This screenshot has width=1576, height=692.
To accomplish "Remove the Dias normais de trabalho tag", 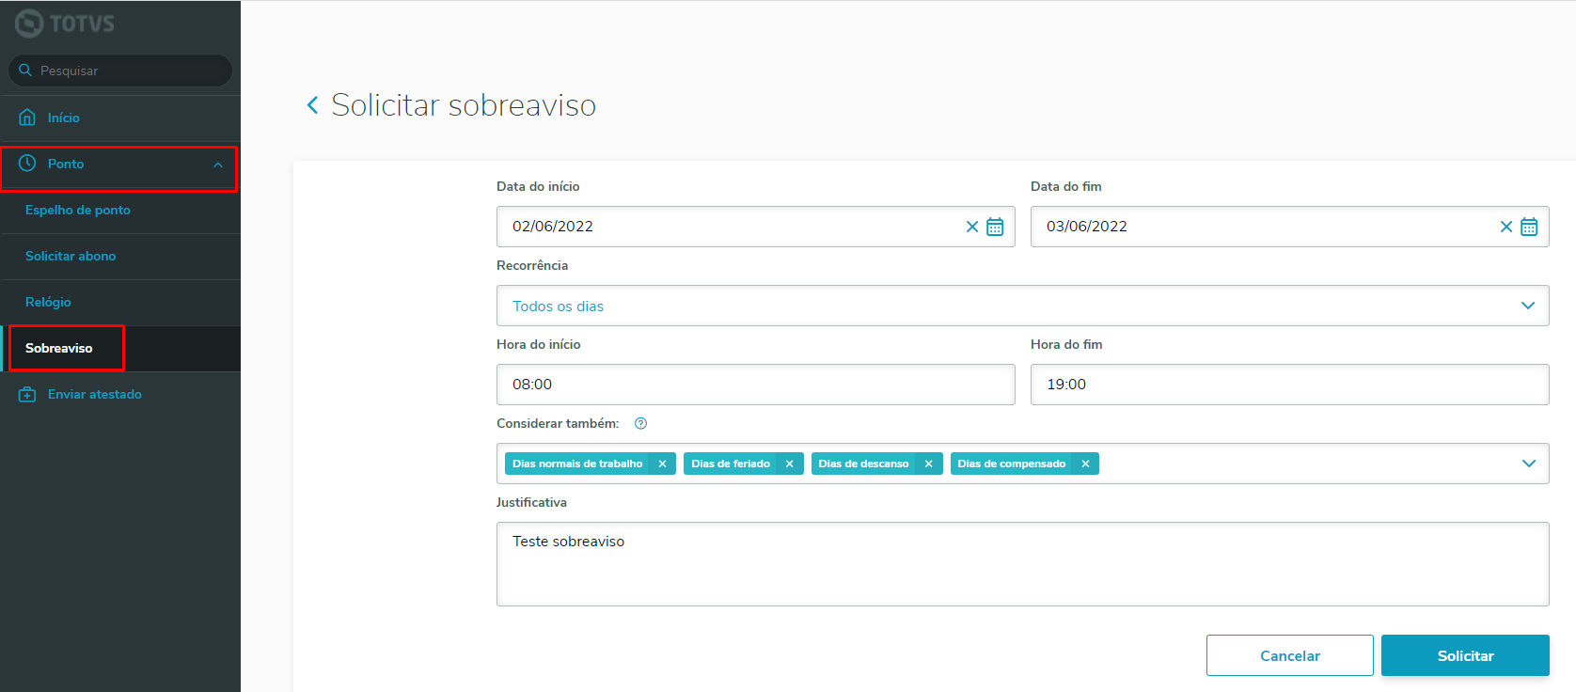I will tap(662, 464).
